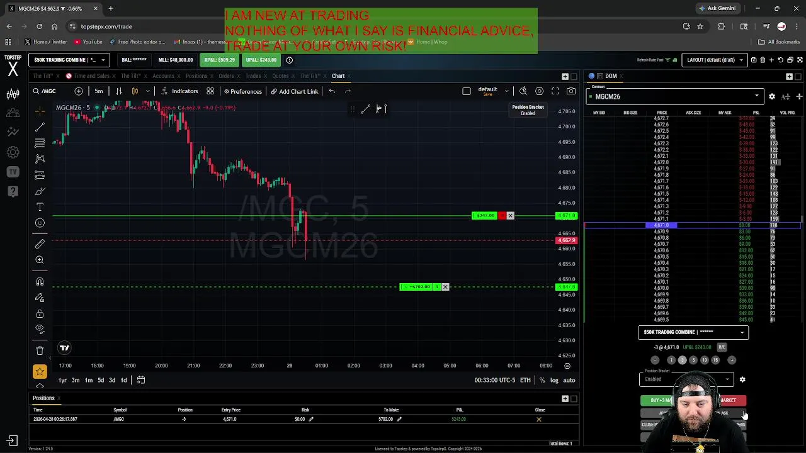
Task: Click the B/E breakeven button
Action: [722, 347]
